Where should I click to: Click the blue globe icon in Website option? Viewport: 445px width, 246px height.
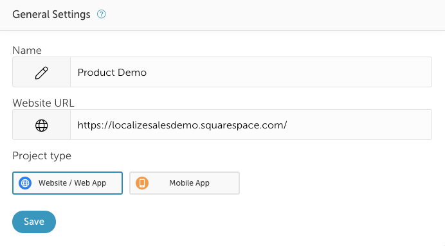coord(25,183)
